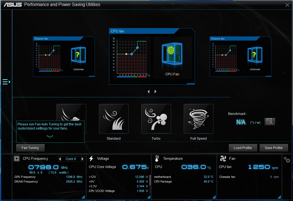
Task: Expand Voltage panel corner triangle
Action: point(149,197)
